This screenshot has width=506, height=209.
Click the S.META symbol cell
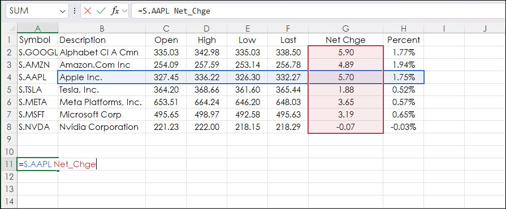tap(38, 102)
